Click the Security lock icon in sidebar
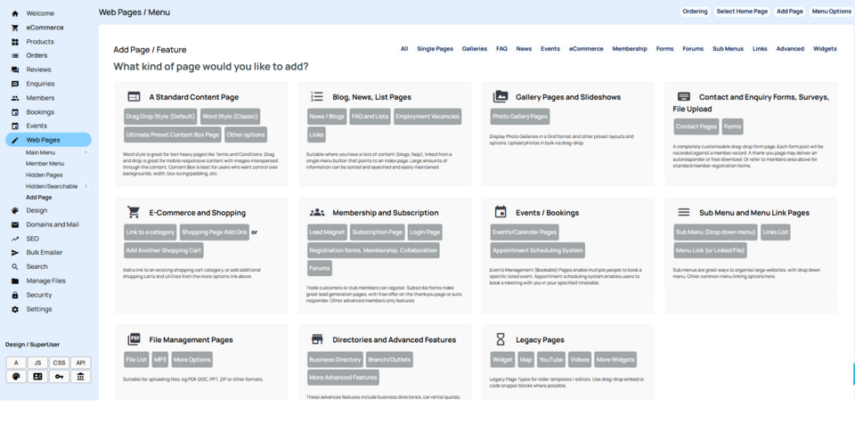The width and height of the screenshot is (855, 432). pos(15,295)
